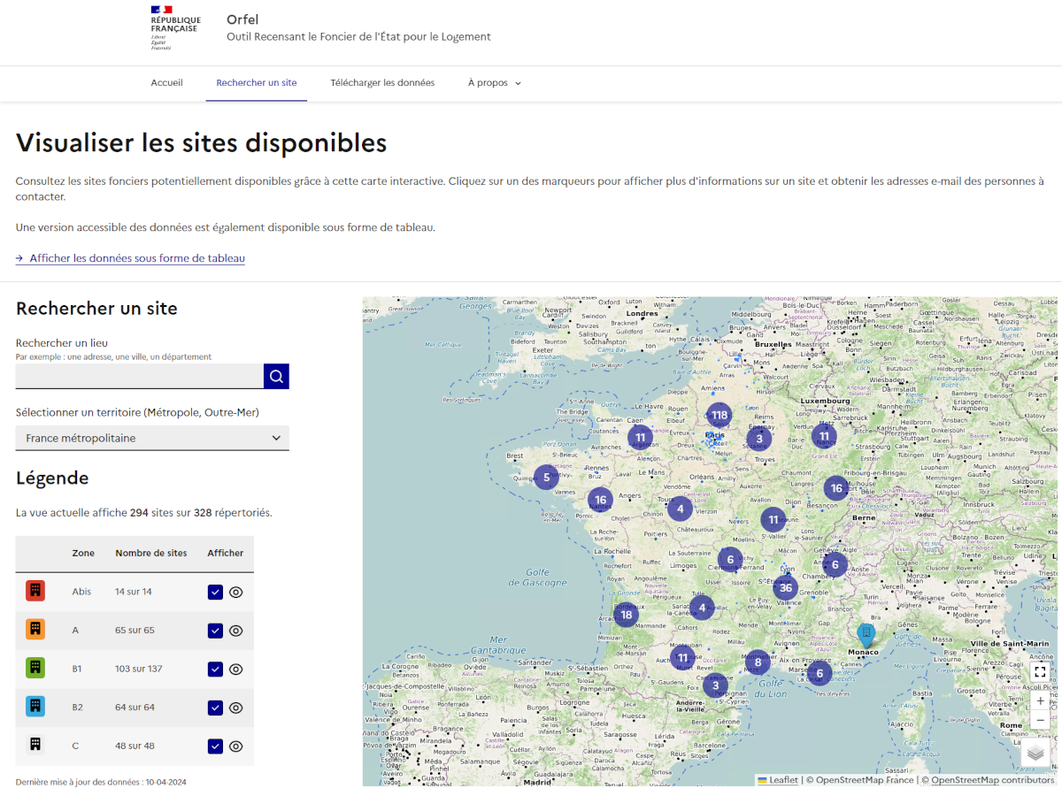Screen dimensions: 1062x796
Task: Toggle the eye icon for zone C
Action: point(235,746)
